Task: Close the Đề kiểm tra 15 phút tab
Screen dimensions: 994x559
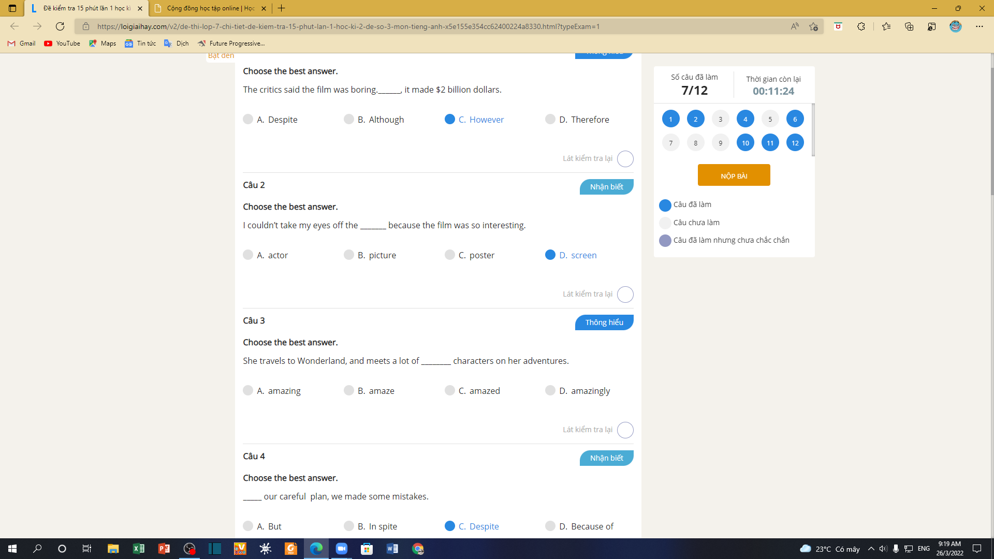Action: pos(140,8)
